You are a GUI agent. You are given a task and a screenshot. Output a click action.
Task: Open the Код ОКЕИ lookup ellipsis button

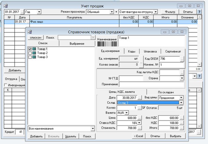click(x=182, y=59)
